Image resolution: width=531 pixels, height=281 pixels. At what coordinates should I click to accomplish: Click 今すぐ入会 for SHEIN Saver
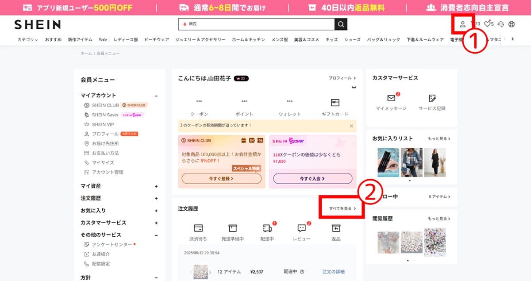point(312,178)
